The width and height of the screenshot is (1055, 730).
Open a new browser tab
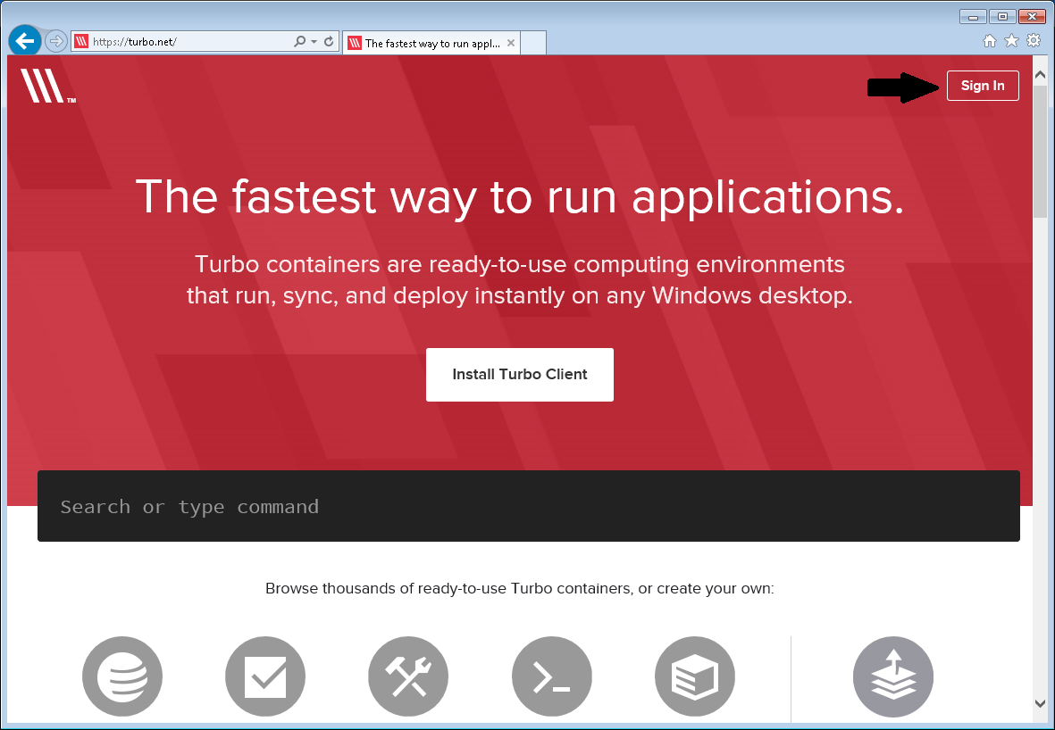533,41
